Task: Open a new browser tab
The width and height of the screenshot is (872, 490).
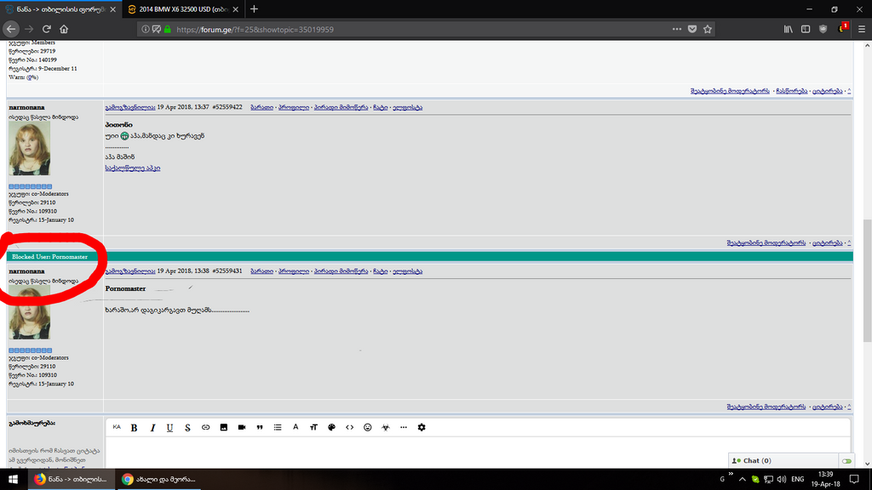Action: click(x=254, y=9)
